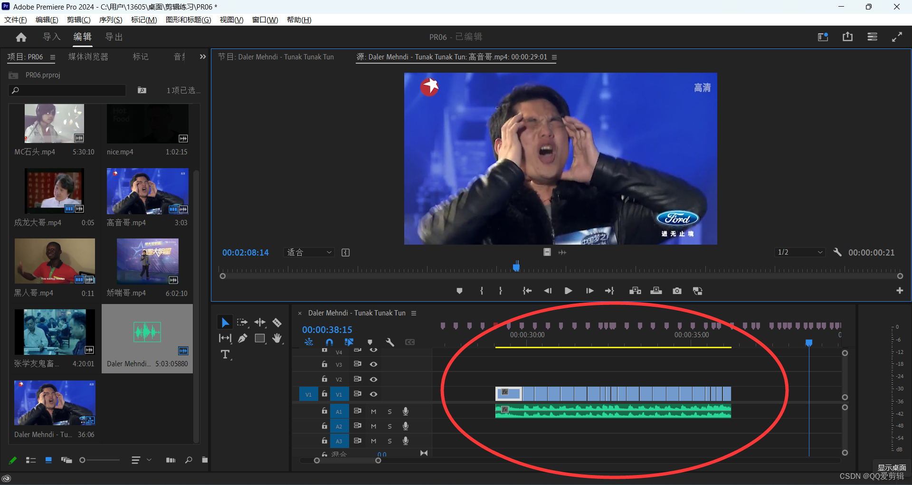Toggle Snap in timeline magnet icon

click(x=329, y=342)
